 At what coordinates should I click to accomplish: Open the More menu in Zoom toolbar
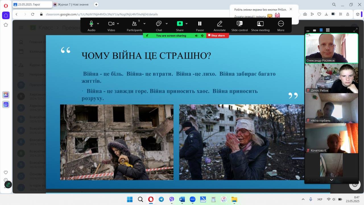[281, 26]
